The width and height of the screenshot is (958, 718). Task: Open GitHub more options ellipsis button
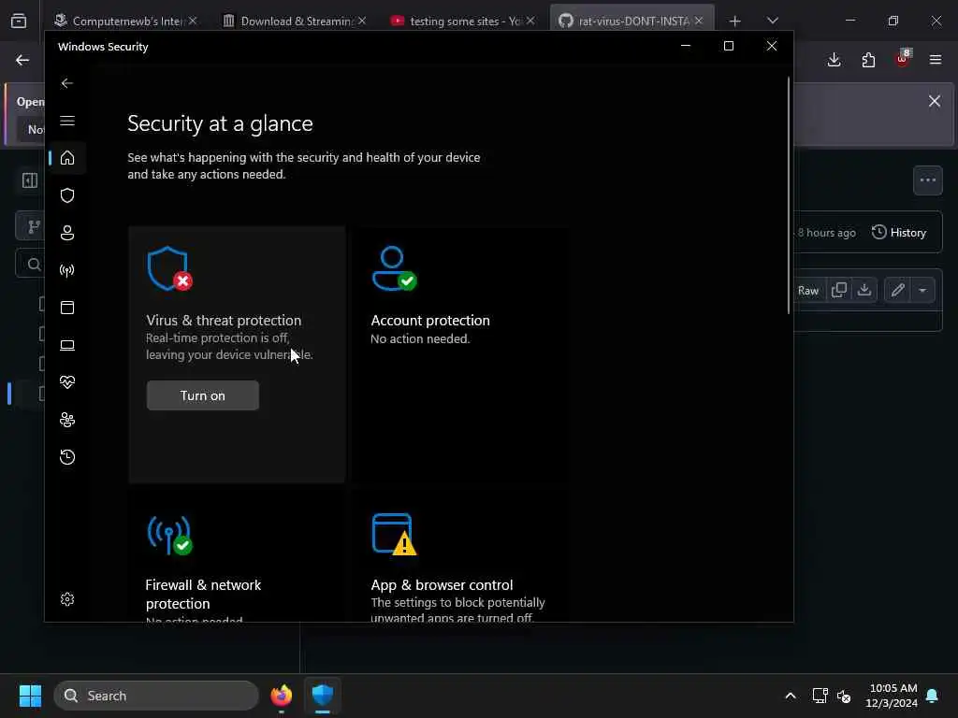[928, 180]
